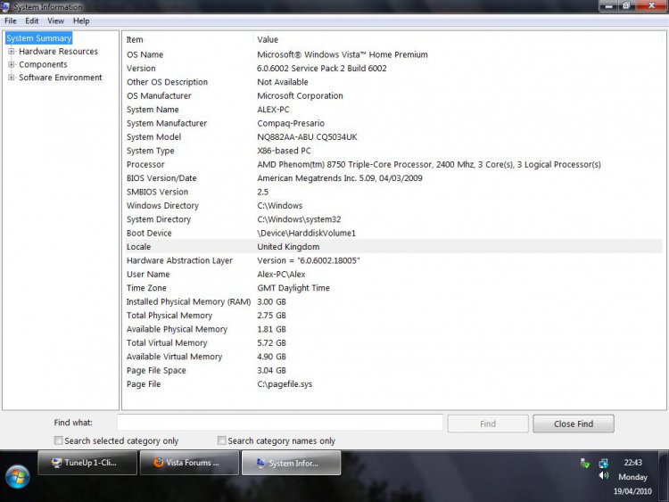The image size is (669, 502).
Task: Select the System Type row
Action: (x=393, y=151)
